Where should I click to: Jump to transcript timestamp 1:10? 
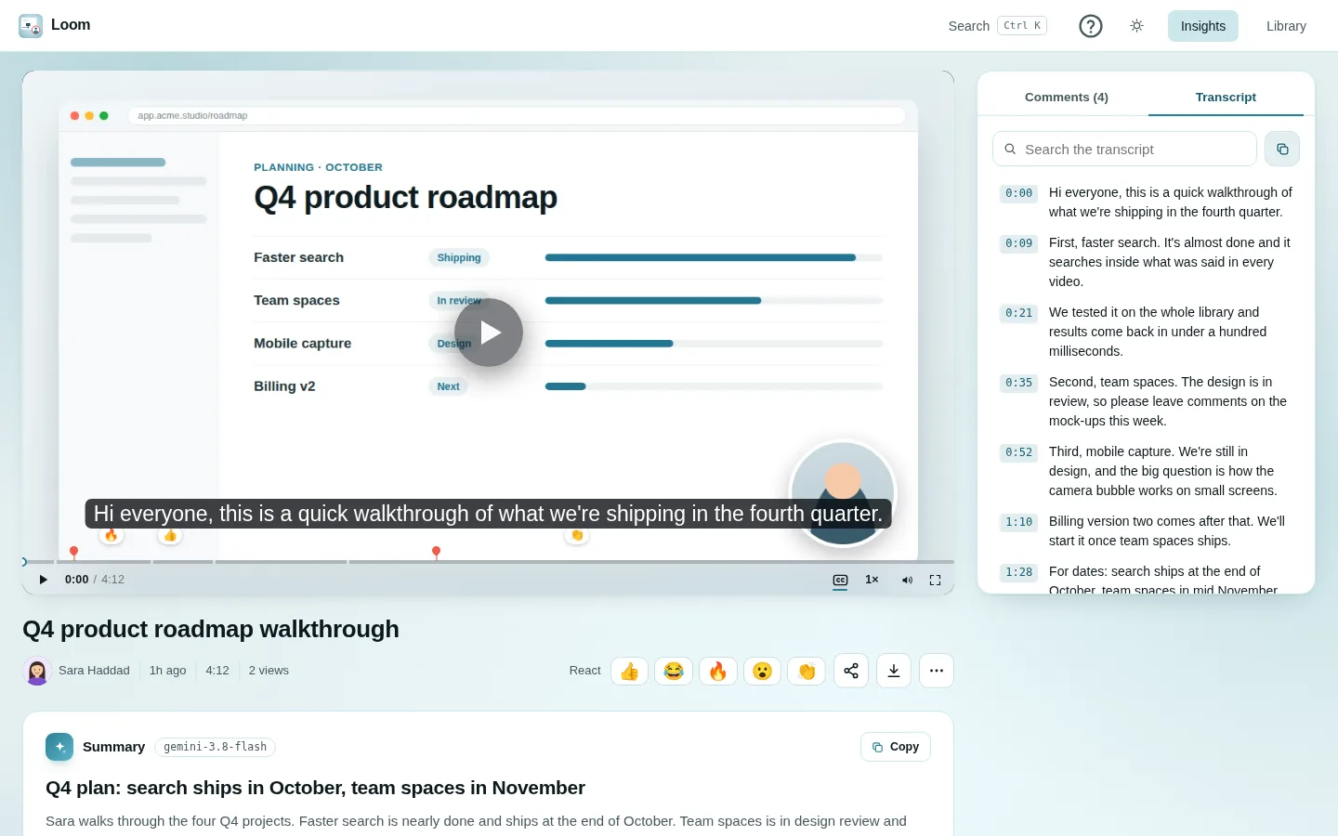pyautogui.click(x=1018, y=522)
